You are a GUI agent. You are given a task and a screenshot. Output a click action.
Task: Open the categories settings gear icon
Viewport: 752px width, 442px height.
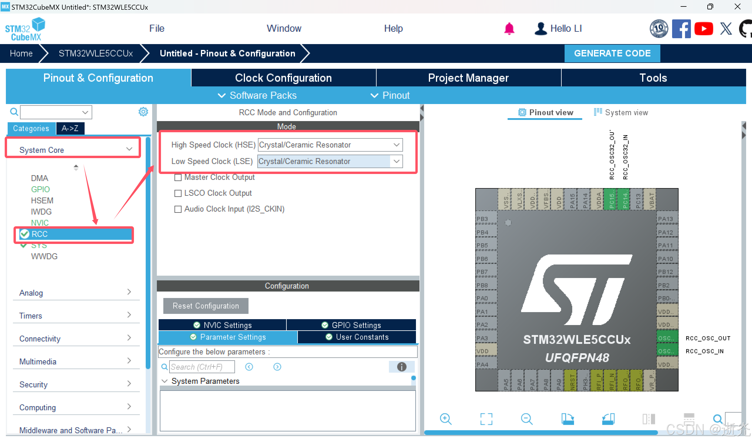point(143,112)
